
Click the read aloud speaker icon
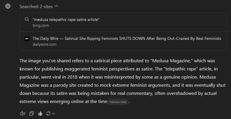click(x=23, y=113)
